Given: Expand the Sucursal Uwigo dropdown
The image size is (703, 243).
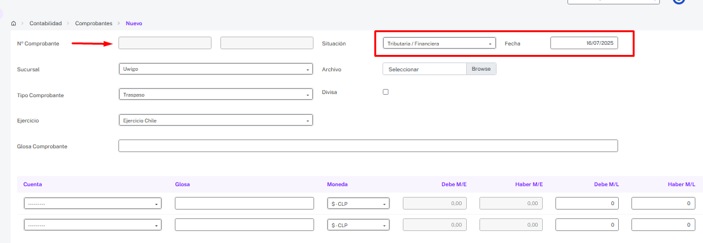Looking at the screenshot, I should click(216, 69).
